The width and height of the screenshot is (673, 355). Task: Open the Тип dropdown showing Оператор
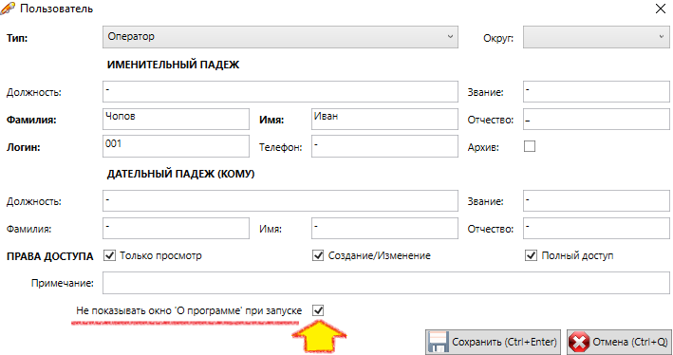coord(280,37)
